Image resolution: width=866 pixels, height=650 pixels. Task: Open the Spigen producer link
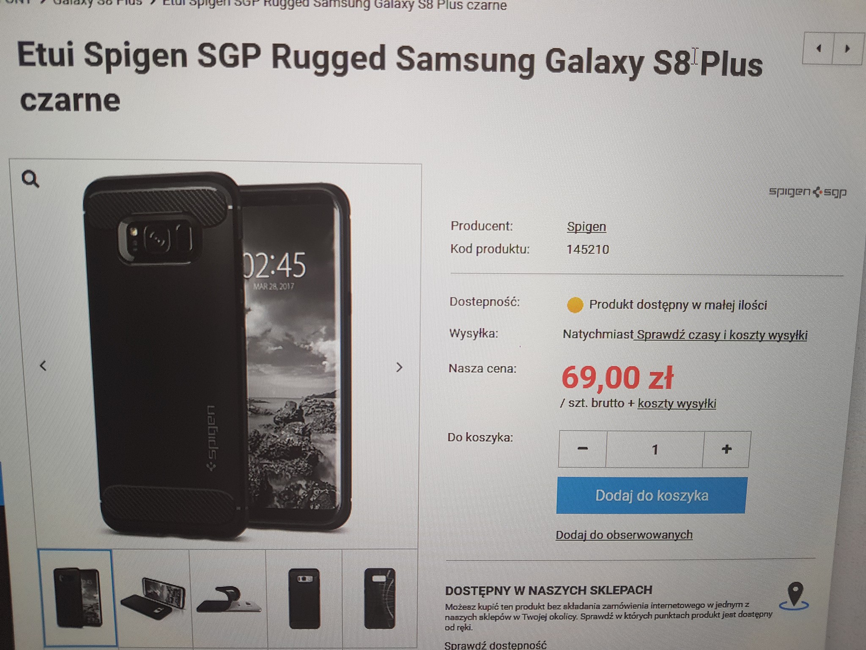click(x=586, y=227)
